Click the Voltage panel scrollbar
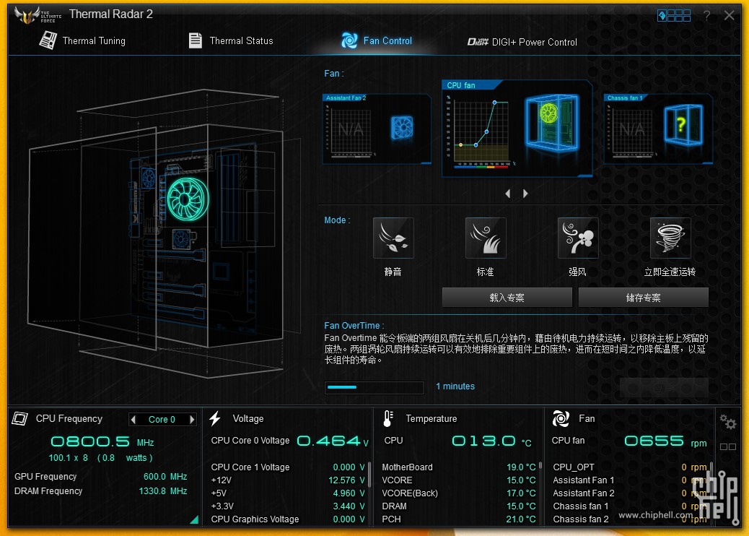This screenshot has width=749, height=536. [x=369, y=473]
